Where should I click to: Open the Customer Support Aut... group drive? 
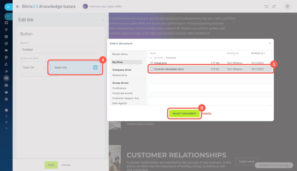[126, 98]
